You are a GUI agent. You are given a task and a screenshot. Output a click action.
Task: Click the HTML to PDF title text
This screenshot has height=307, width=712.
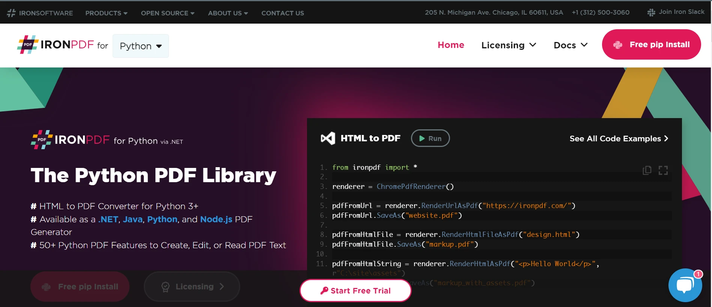(x=370, y=138)
